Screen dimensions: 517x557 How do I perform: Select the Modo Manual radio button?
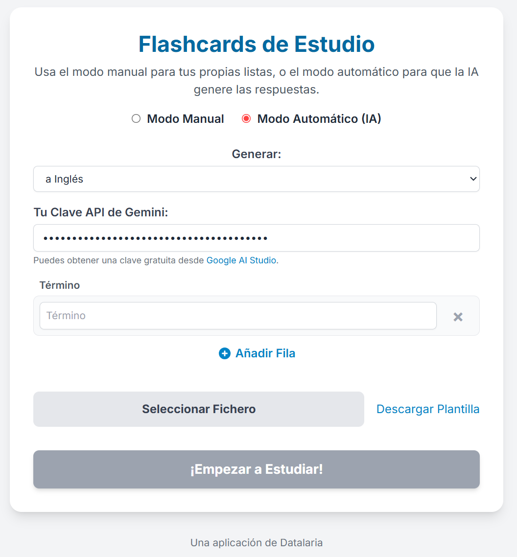coord(136,118)
